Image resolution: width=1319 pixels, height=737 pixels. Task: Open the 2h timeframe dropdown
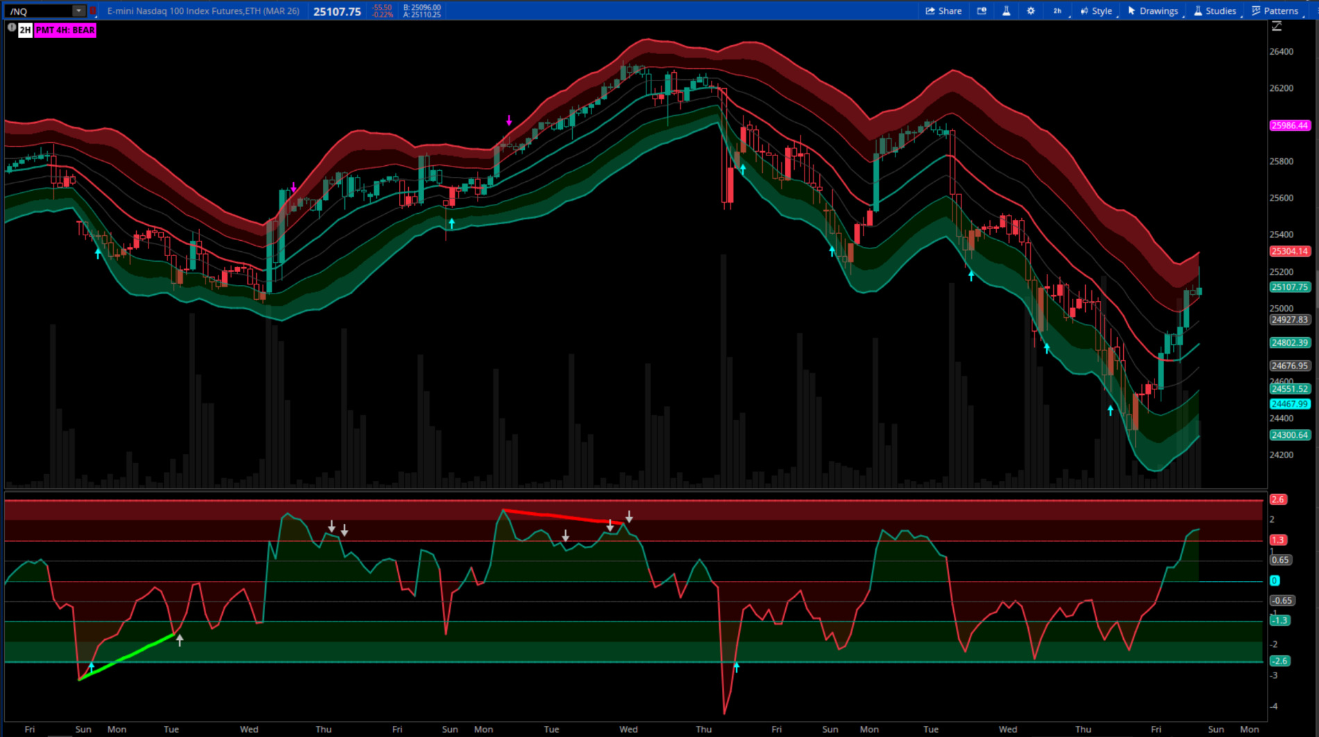(1058, 11)
